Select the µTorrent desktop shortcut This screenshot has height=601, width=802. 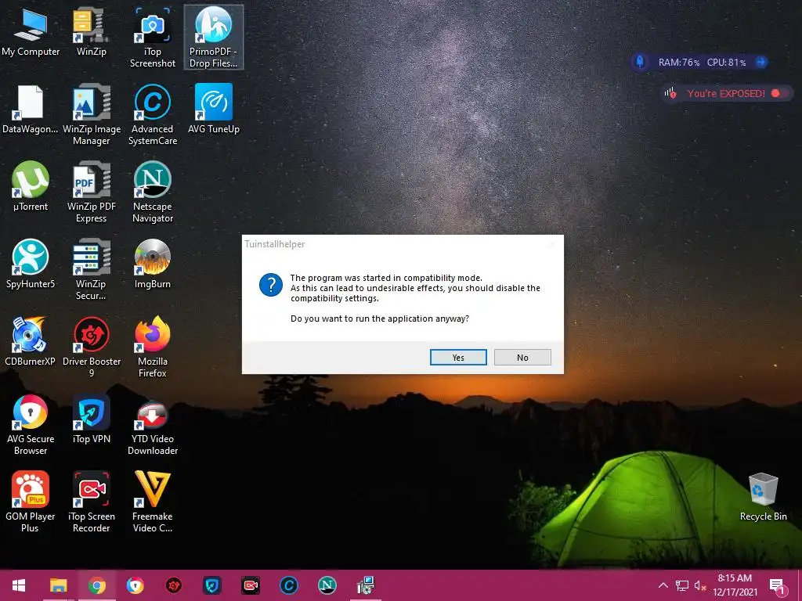pos(31,187)
